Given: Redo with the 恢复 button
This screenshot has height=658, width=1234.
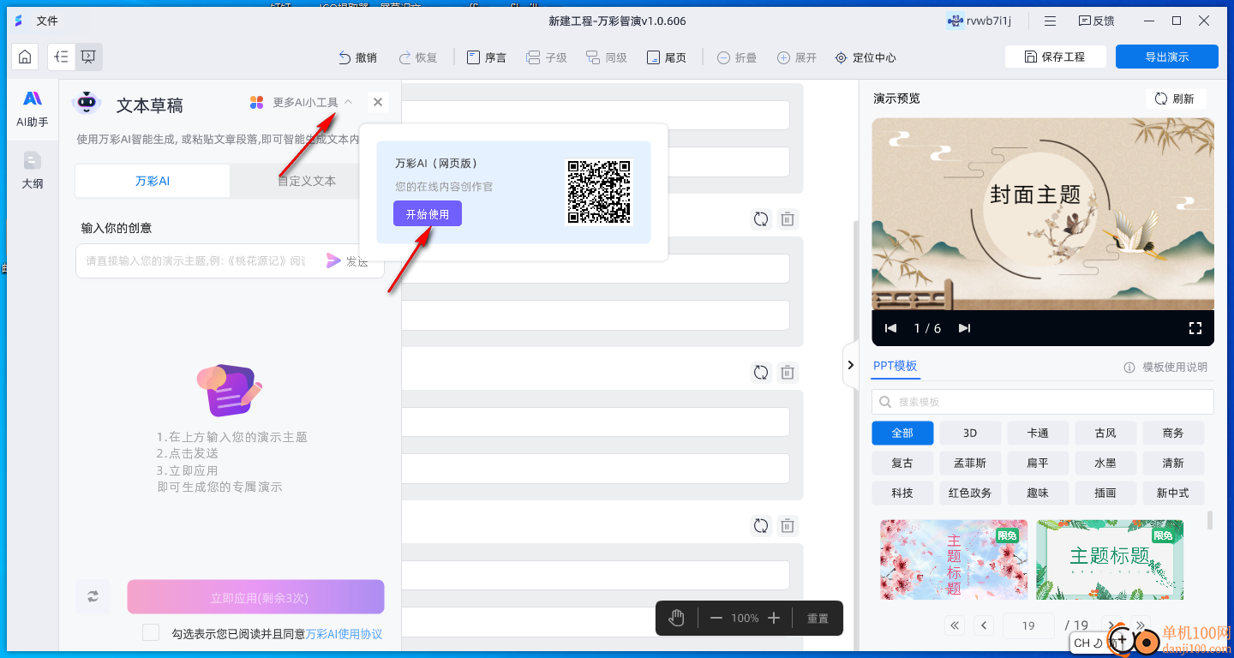Looking at the screenshot, I should (418, 57).
